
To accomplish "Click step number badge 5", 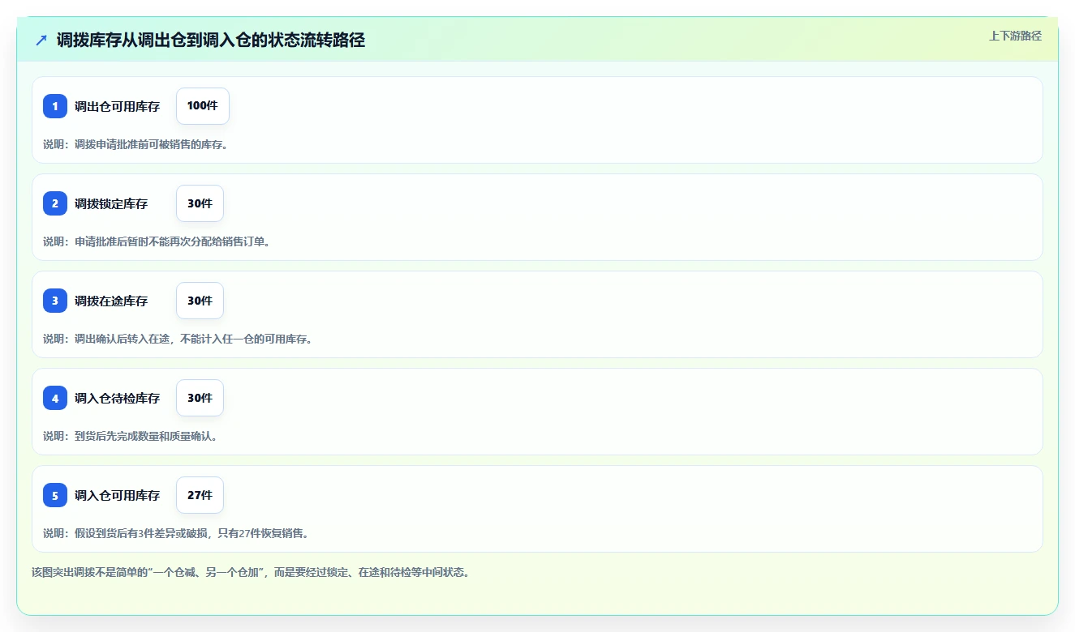I will click(55, 495).
